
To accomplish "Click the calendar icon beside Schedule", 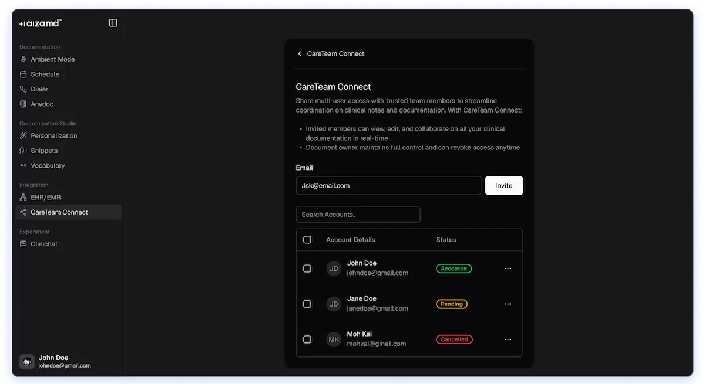I will (x=23, y=74).
